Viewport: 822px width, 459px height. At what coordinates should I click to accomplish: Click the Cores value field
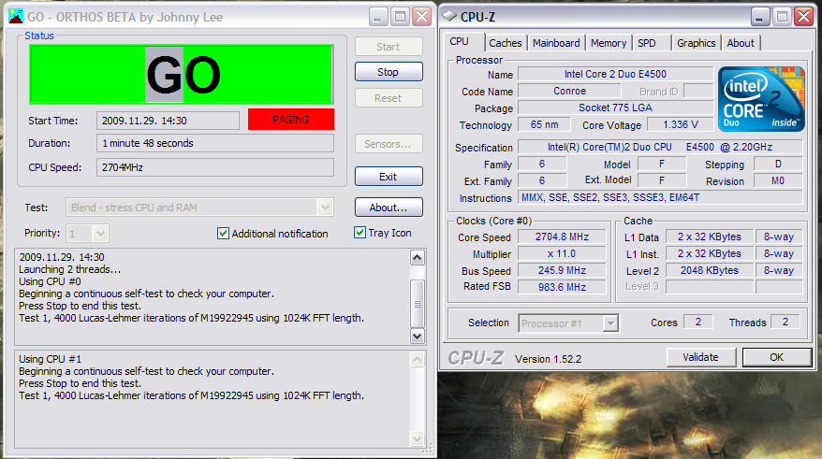698,322
